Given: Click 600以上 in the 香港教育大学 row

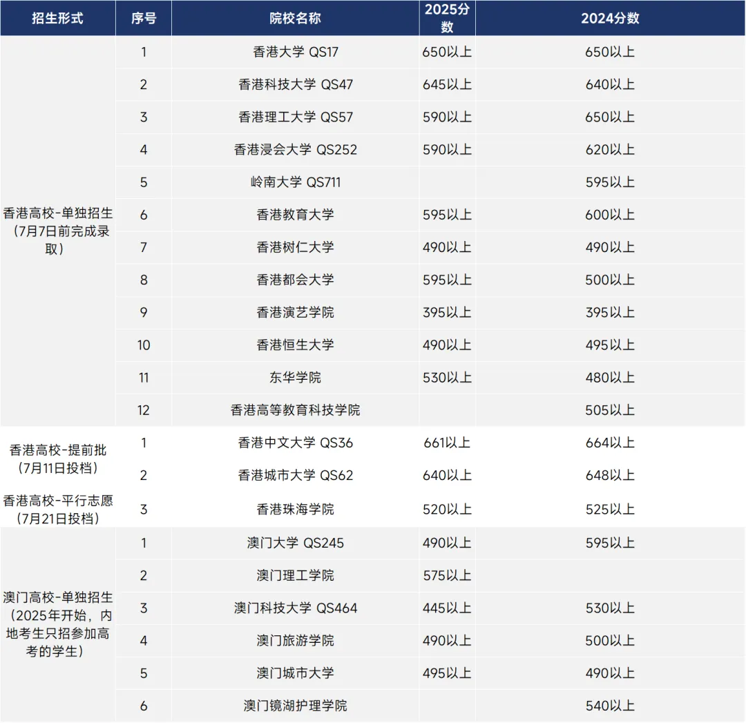Looking at the screenshot, I should [x=611, y=215].
